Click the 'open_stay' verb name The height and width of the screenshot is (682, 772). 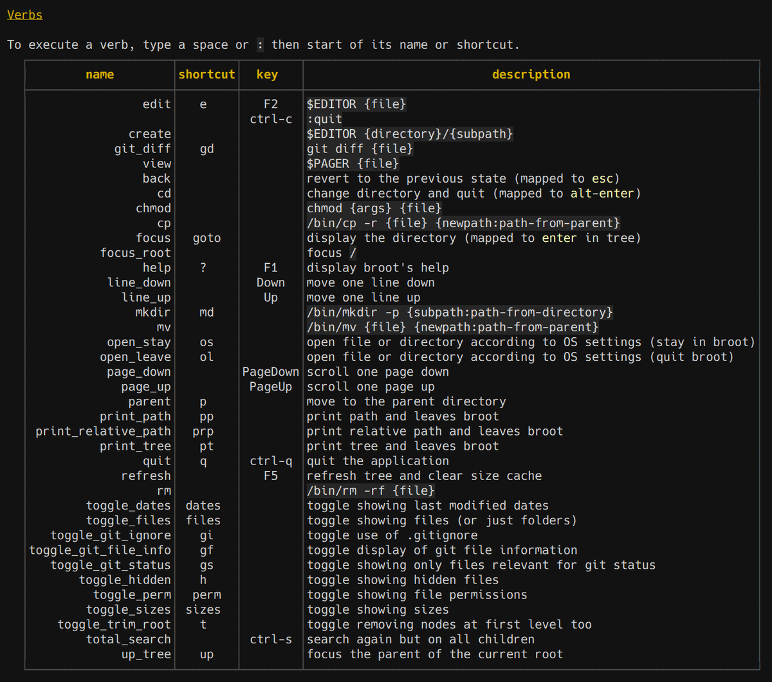coord(139,342)
